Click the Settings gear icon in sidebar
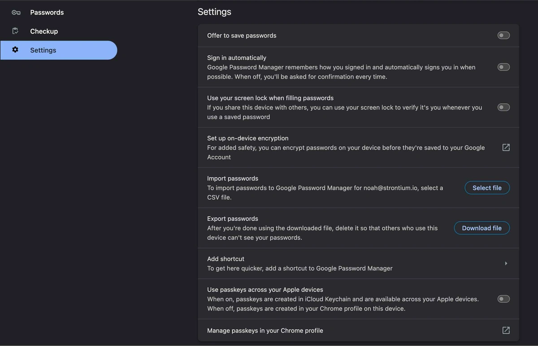 (x=15, y=50)
